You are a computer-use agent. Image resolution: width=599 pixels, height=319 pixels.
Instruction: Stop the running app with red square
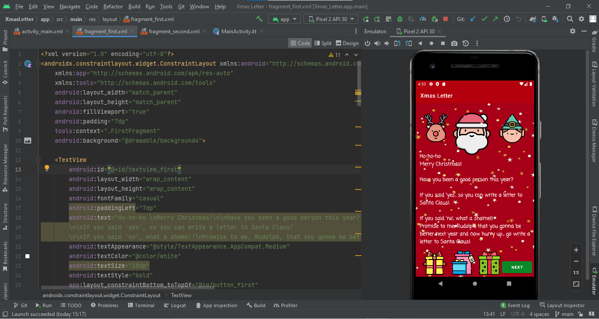[446, 19]
